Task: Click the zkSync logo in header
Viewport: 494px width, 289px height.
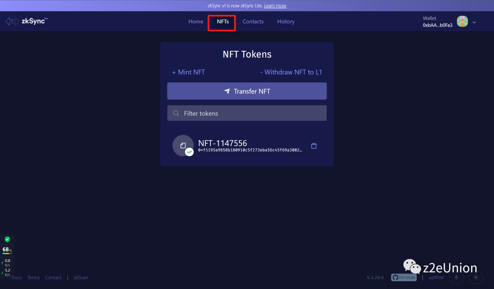Action: click(27, 22)
